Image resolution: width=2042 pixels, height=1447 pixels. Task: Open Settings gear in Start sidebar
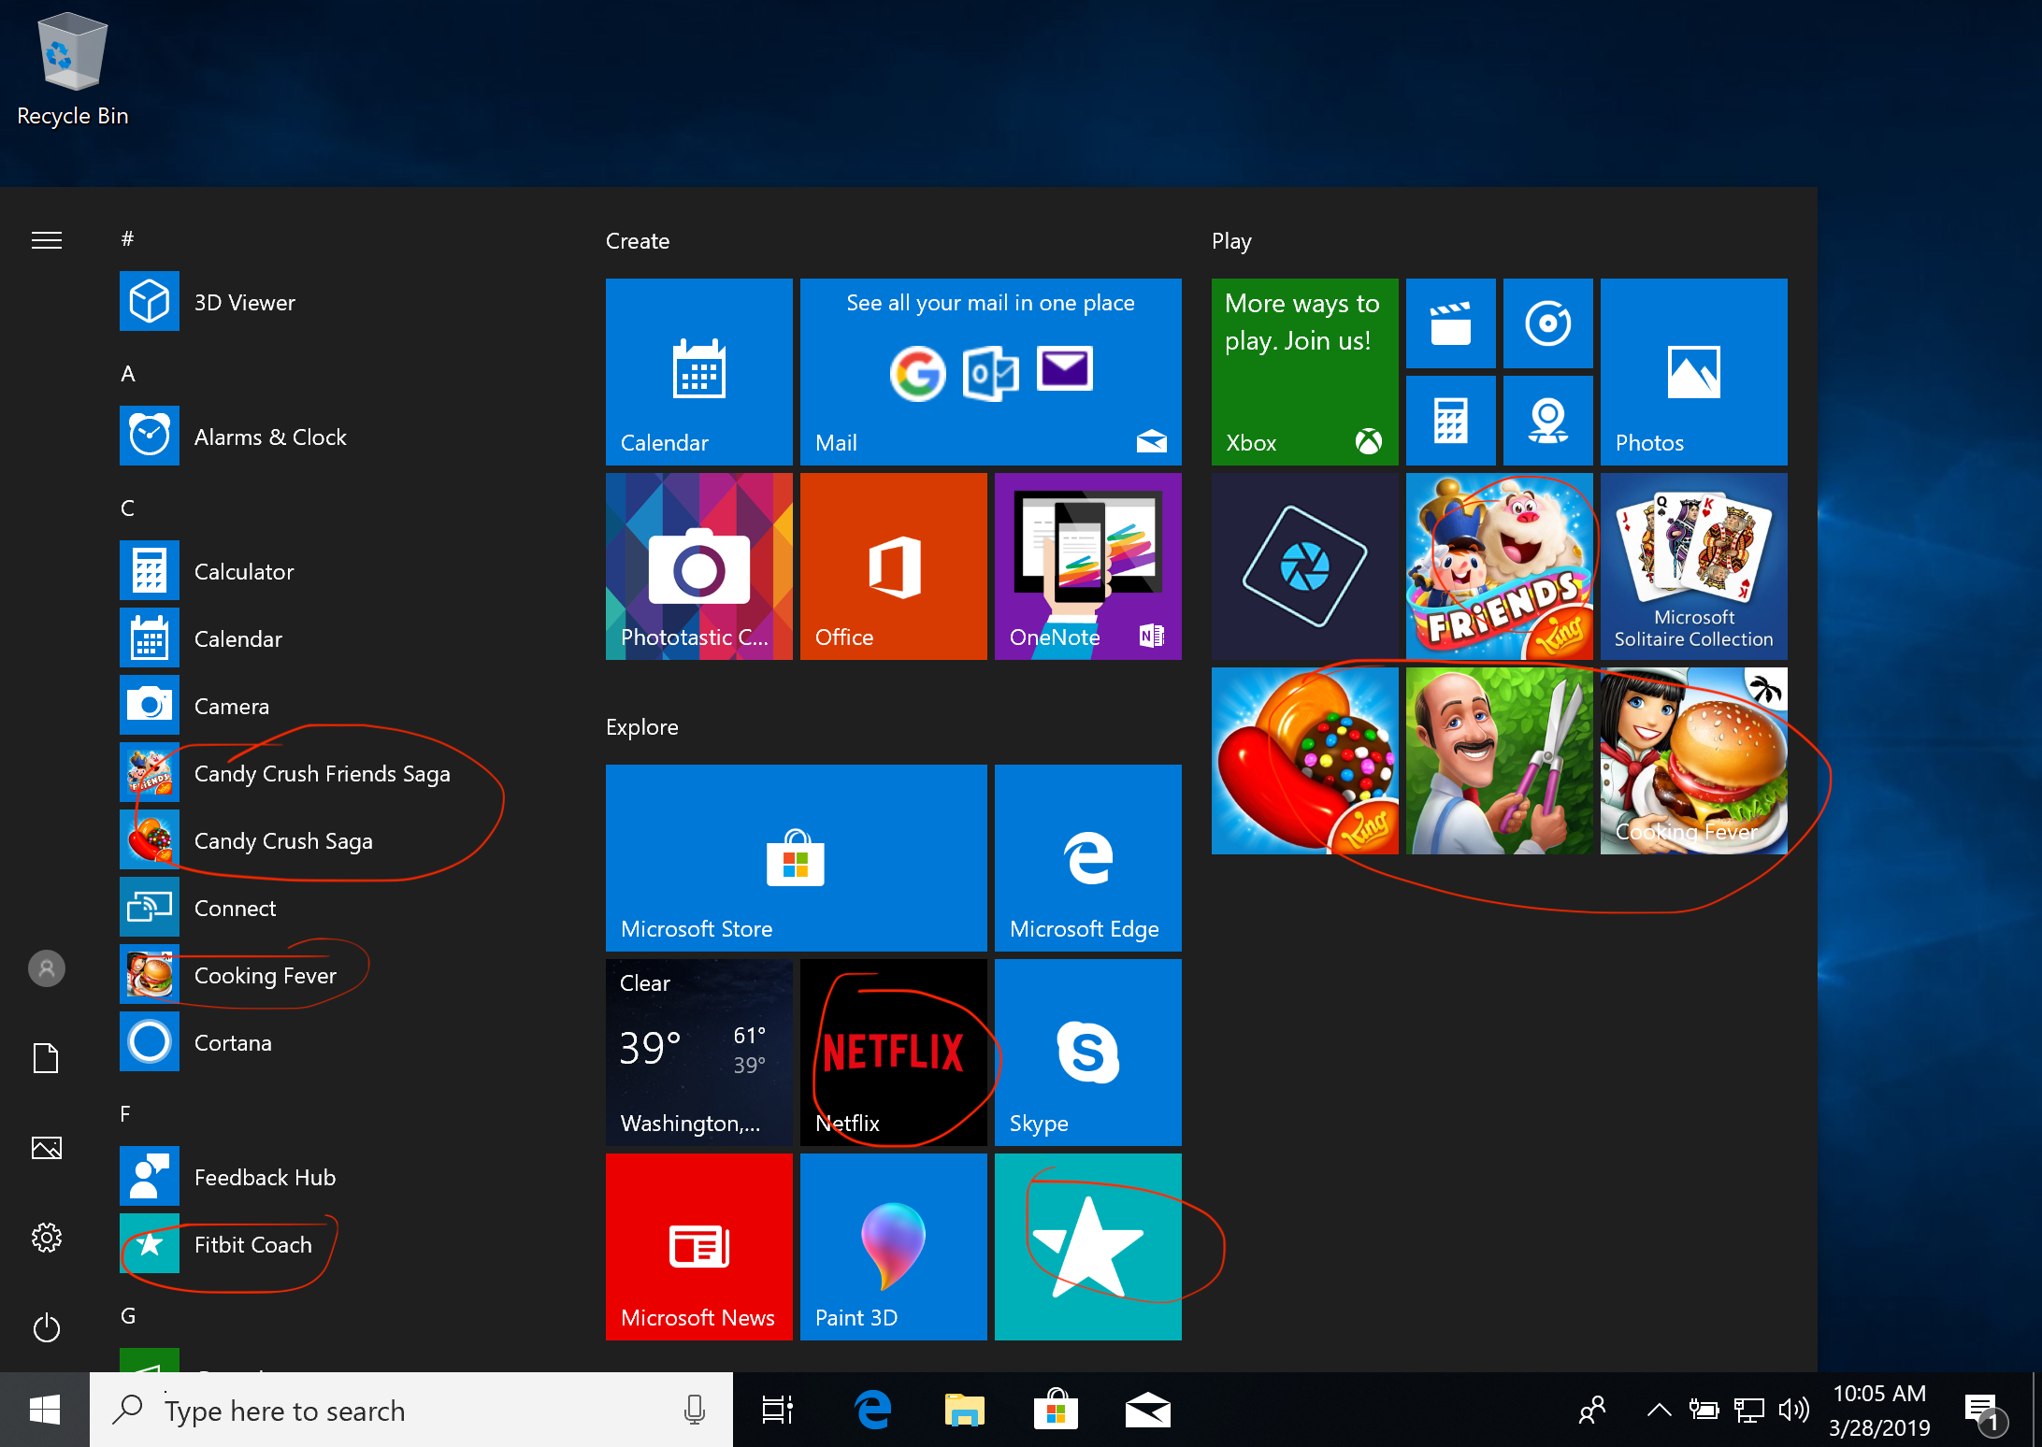point(47,1238)
